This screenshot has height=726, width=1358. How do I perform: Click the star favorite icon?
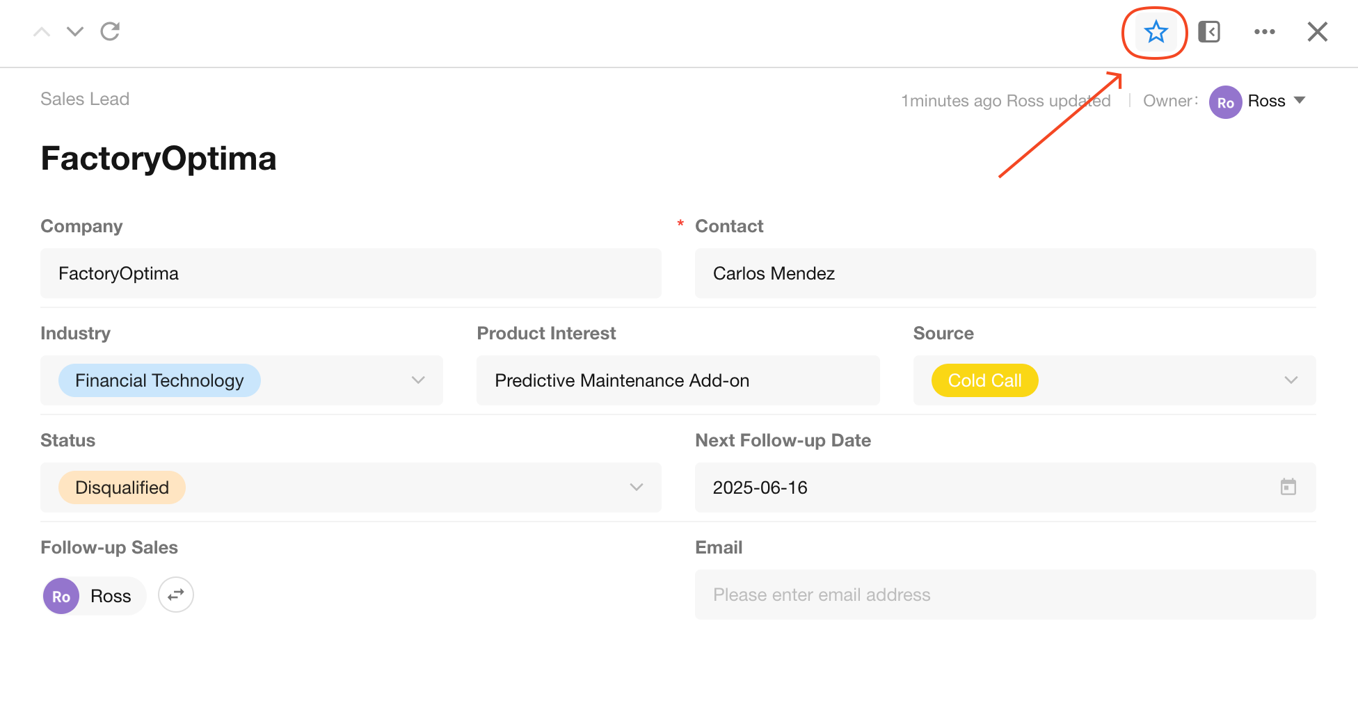1156,32
